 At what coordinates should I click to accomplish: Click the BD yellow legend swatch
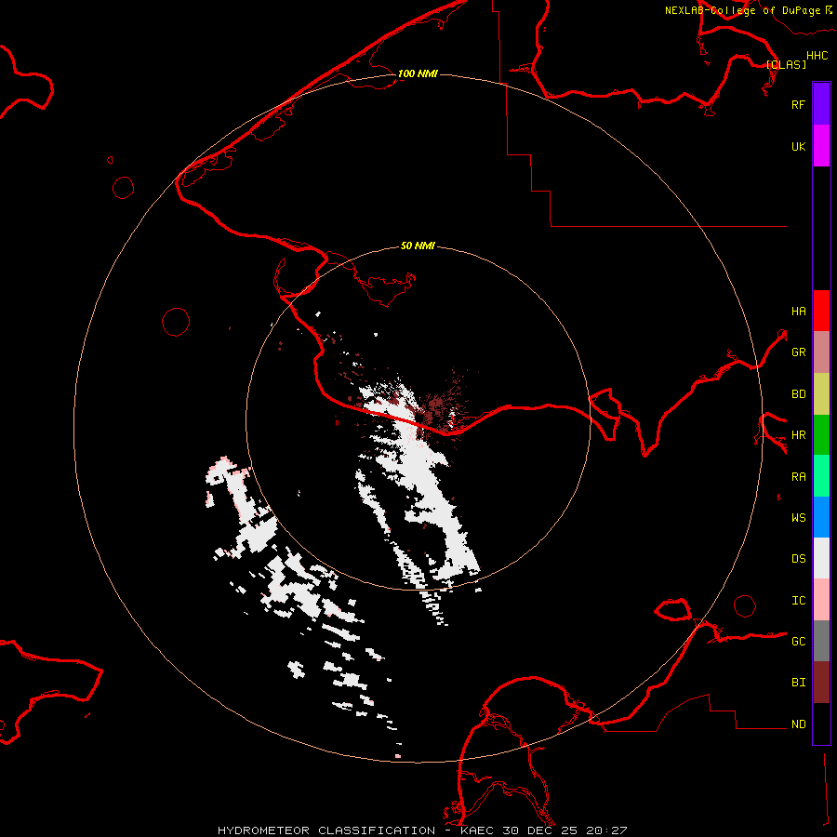[821, 394]
